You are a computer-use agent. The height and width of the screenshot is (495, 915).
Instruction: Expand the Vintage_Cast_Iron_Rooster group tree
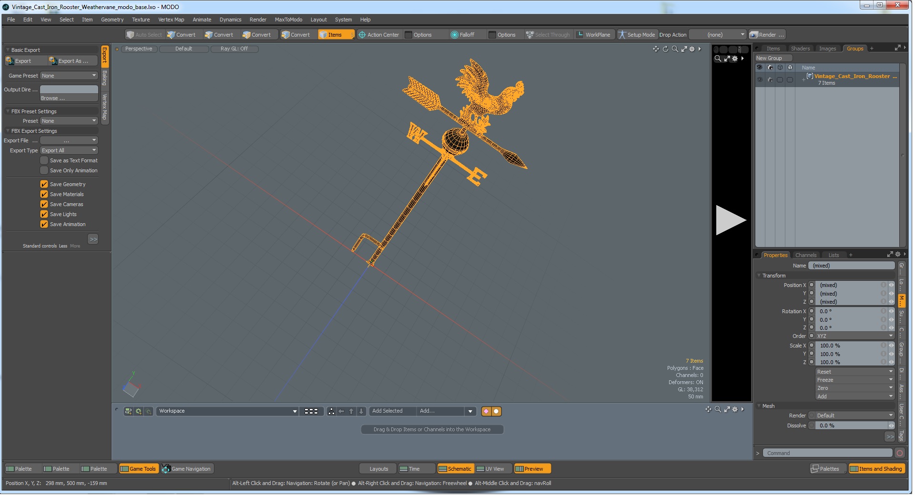click(803, 79)
